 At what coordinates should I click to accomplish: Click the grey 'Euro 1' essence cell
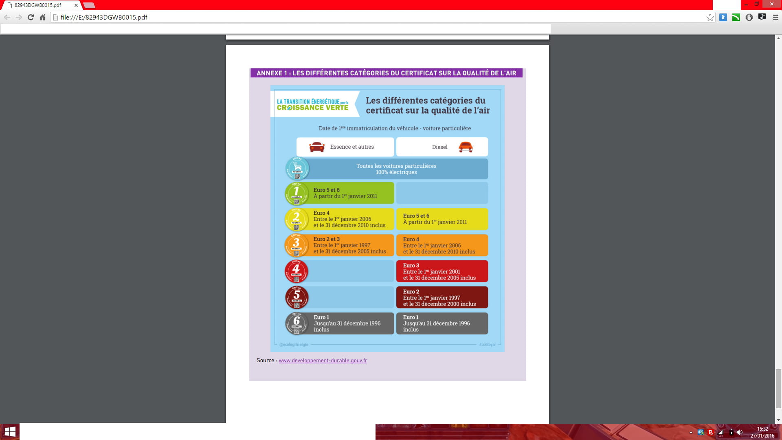click(349, 323)
